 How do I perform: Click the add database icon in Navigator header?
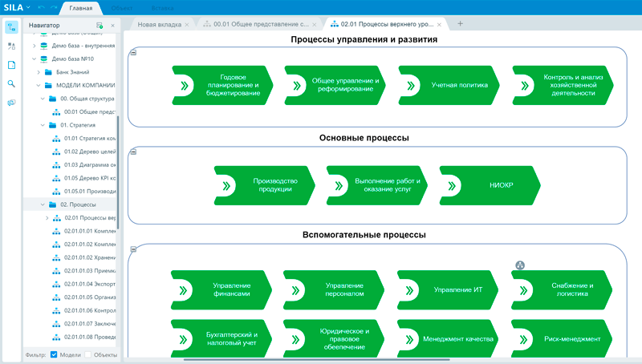[x=100, y=26]
